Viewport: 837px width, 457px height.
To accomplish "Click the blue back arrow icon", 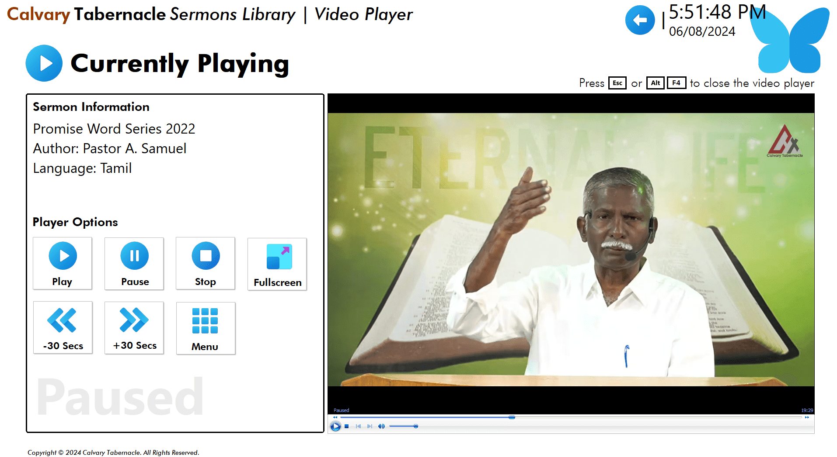I will tap(640, 20).
